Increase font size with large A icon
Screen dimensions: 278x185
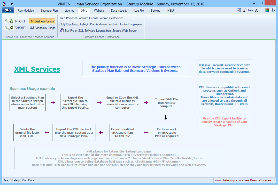[x=257, y=10]
